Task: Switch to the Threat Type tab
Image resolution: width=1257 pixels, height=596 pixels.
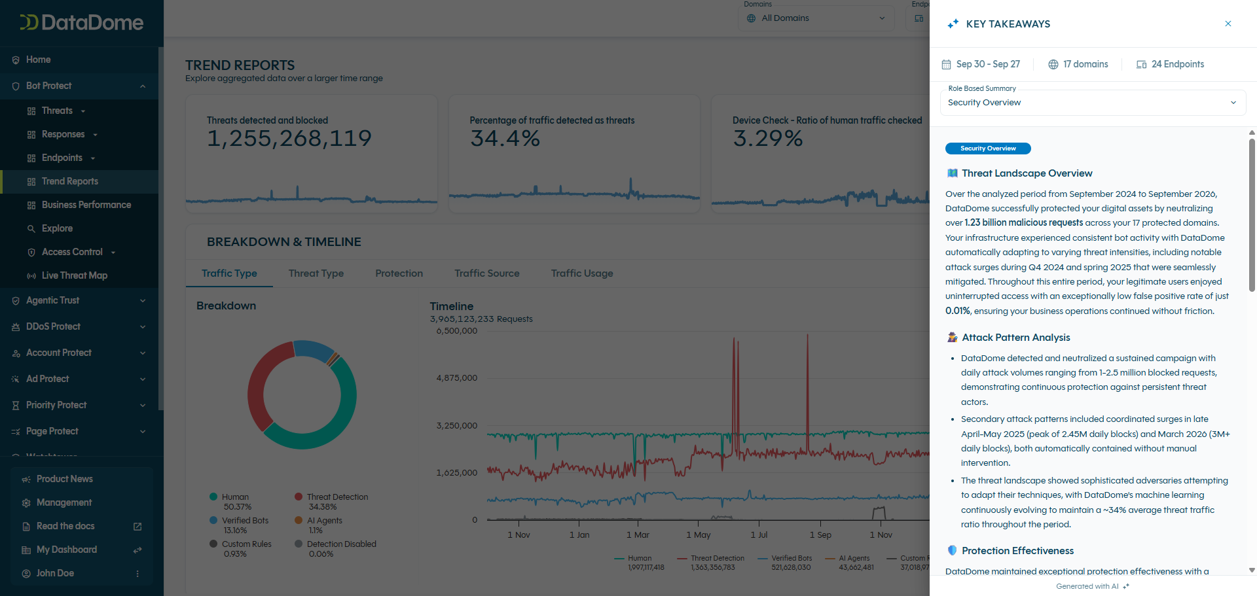Action: (316, 273)
